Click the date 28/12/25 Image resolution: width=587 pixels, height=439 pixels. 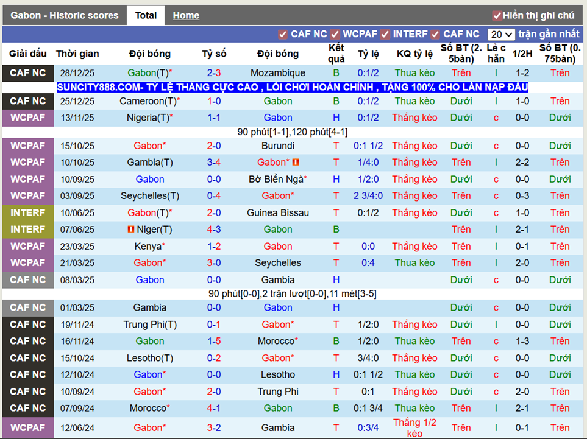(77, 73)
